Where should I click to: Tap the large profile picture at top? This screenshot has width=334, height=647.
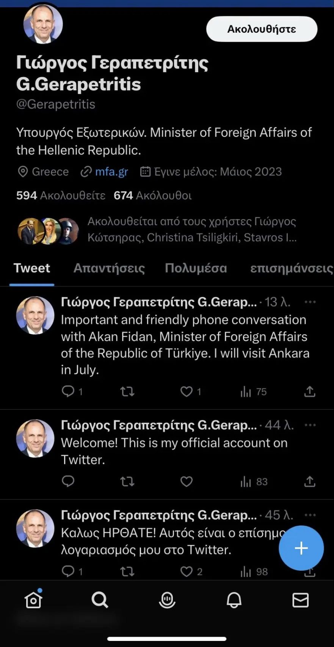click(x=43, y=25)
